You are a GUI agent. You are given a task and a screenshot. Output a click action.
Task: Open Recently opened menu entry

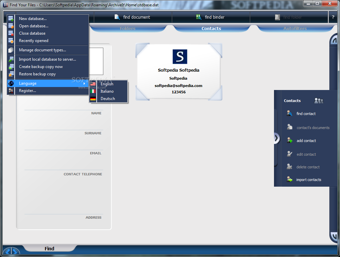[48, 41]
